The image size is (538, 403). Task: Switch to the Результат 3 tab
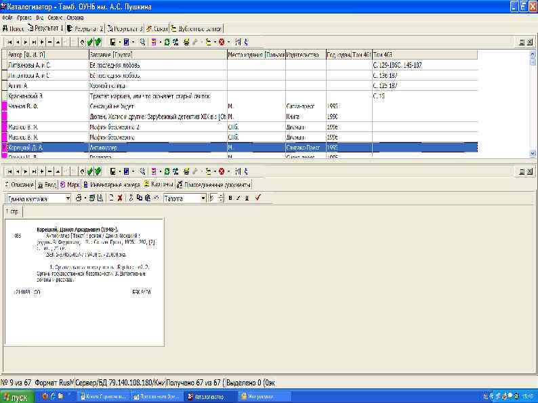click(x=125, y=28)
